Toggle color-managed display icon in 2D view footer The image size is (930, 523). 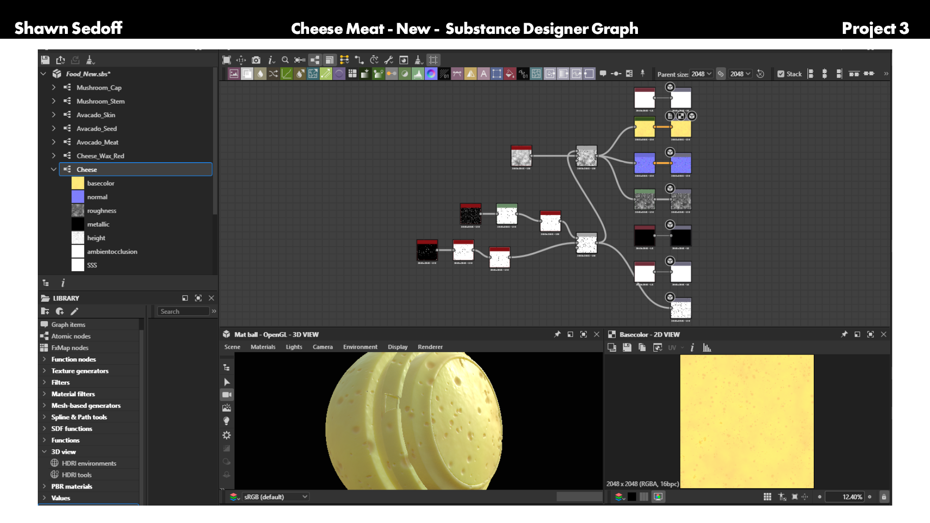(x=658, y=497)
